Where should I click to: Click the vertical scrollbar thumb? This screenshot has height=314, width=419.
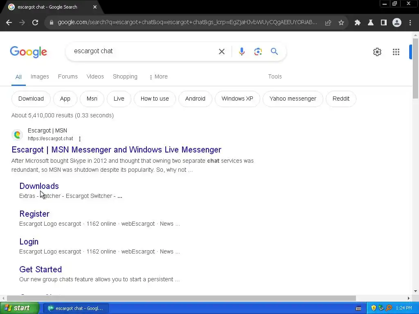point(416,69)
